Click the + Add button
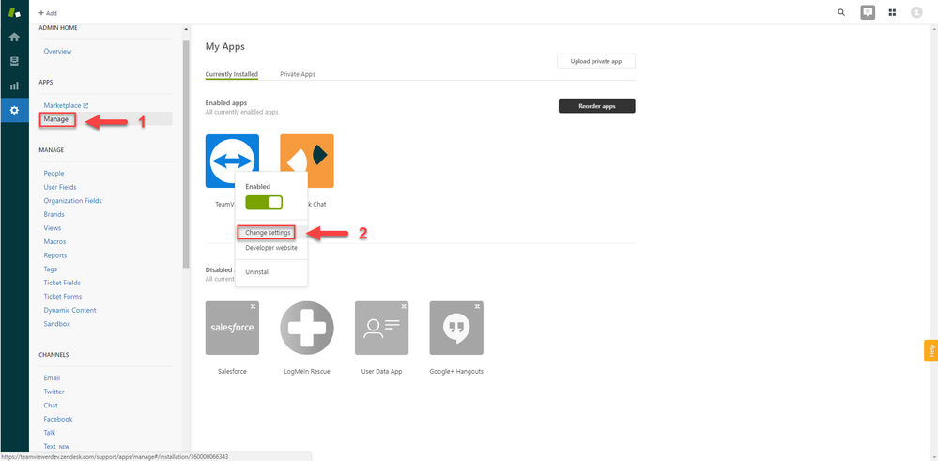The height and width of the screenshot is (461, 938). click(x=48, y=13)
